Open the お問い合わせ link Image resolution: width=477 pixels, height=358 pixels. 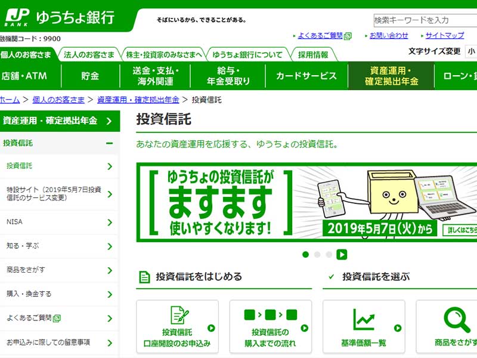tap(389, 36)
